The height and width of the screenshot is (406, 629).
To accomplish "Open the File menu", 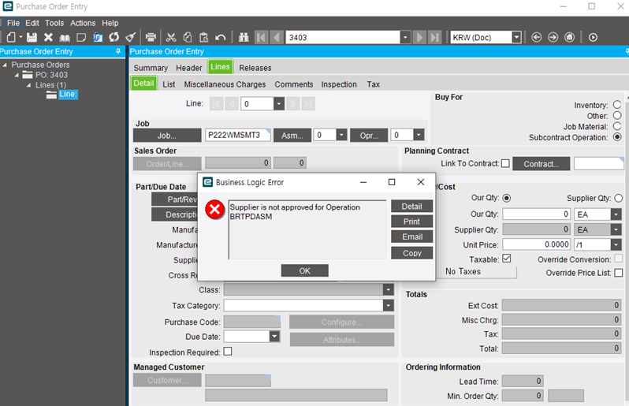I will tap(13, 23).
